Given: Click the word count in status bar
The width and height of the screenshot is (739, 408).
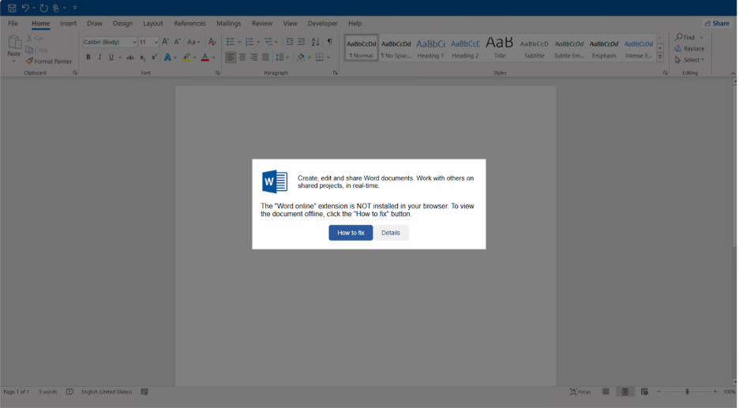Looking at the screenshot, I should coord(47,391).
